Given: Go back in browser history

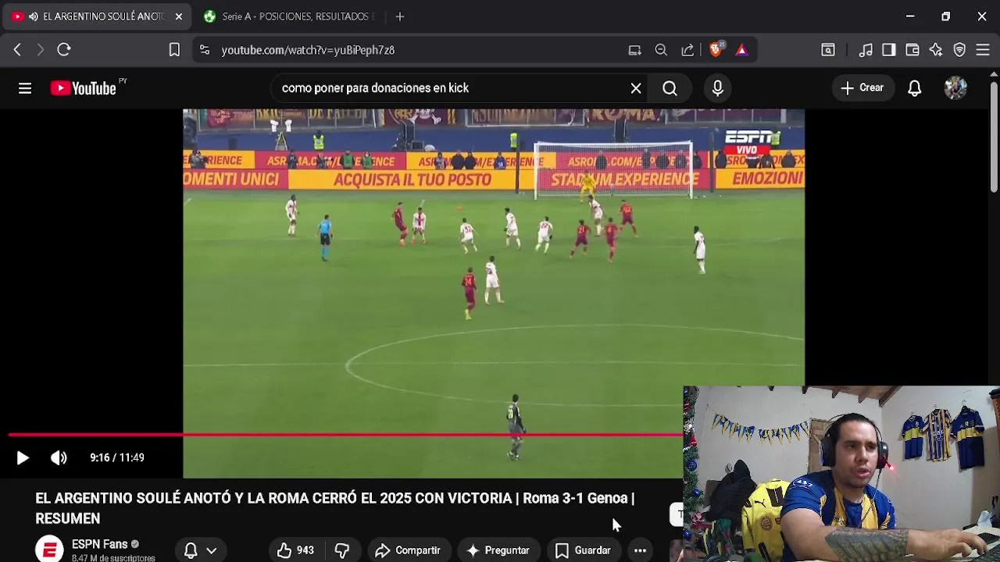Looking at the screenshot, I should [17, 50].
